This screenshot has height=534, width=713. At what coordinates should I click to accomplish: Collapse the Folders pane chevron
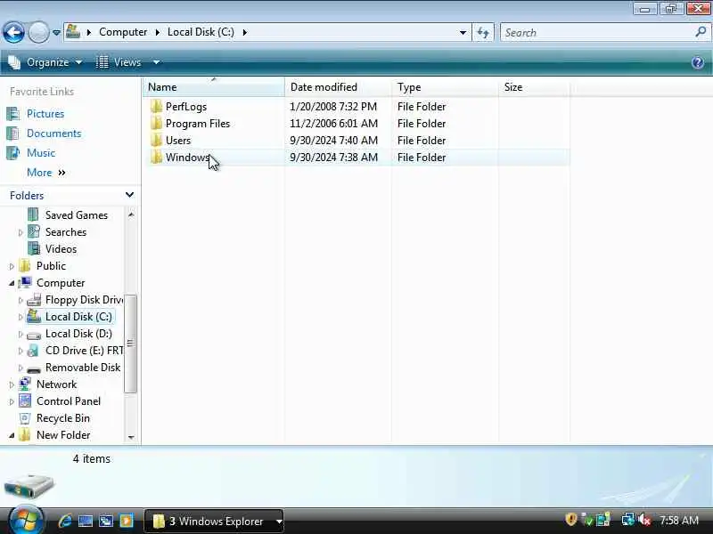[129, 195]
